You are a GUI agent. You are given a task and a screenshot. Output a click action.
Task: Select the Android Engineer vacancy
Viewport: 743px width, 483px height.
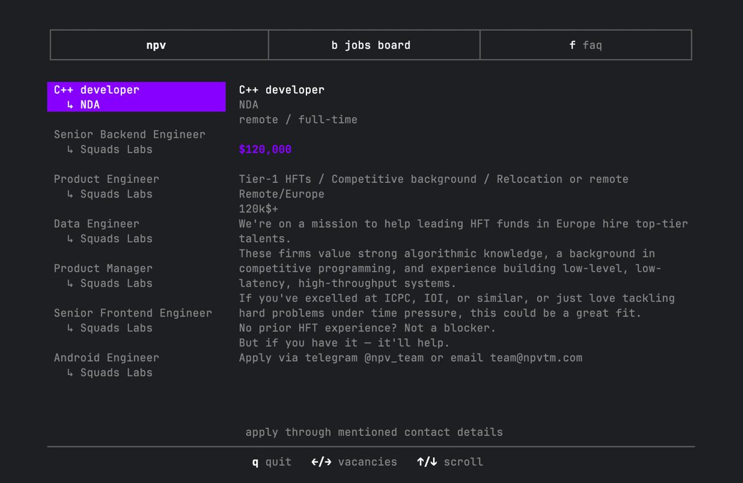tap(136, 365)
